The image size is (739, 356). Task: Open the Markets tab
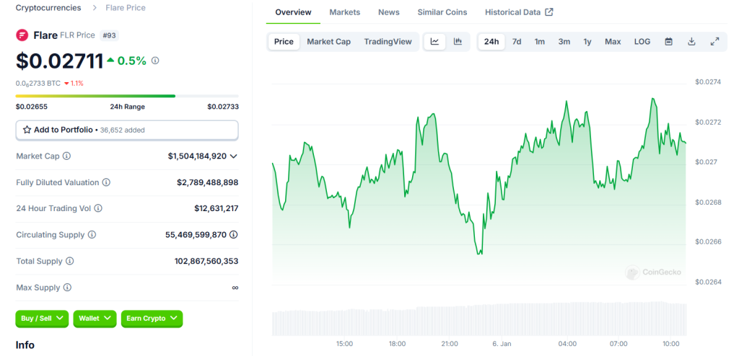tap(345, 12)
